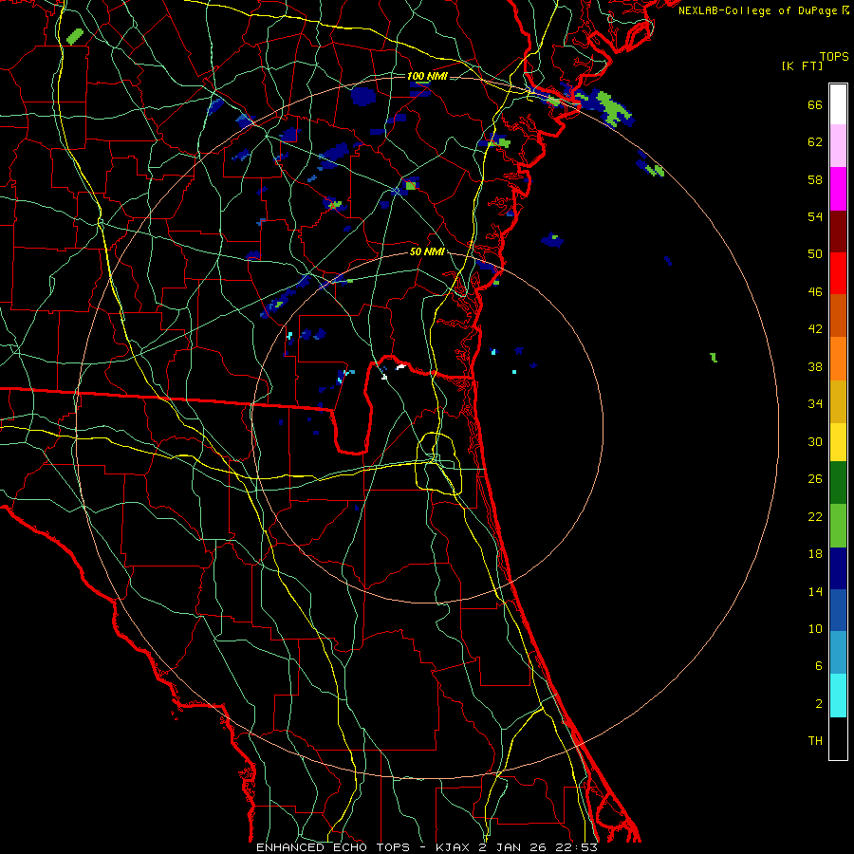Click the 22 label on the legend
This screenshot has height=854, width=854.
point(815,516)
